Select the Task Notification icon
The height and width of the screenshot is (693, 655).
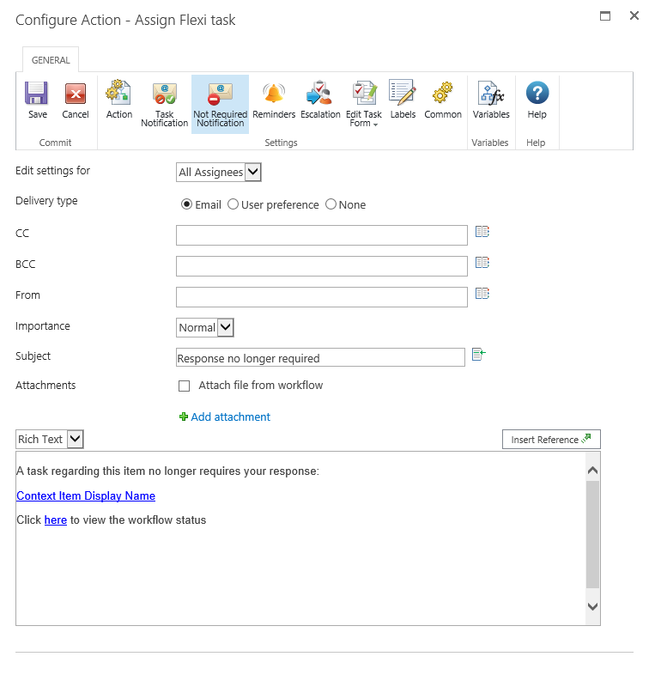(164, 94)
